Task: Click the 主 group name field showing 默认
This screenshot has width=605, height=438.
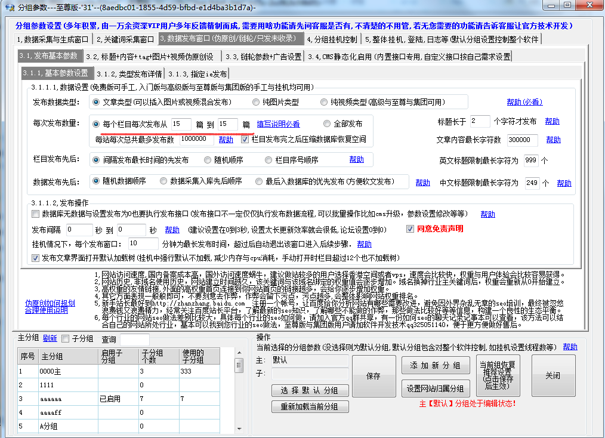Action: [310, 360]
